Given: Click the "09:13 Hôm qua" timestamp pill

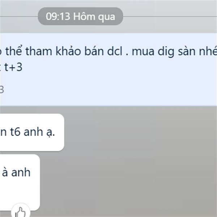Looking at the screenshot, I should point(80,16).
